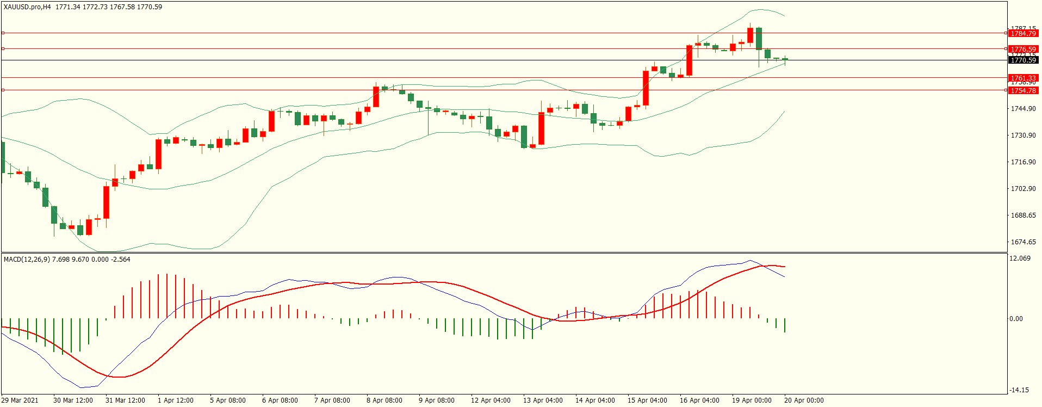
Task: Click the 1761.33 red price label
Action: coord(1023,78)
